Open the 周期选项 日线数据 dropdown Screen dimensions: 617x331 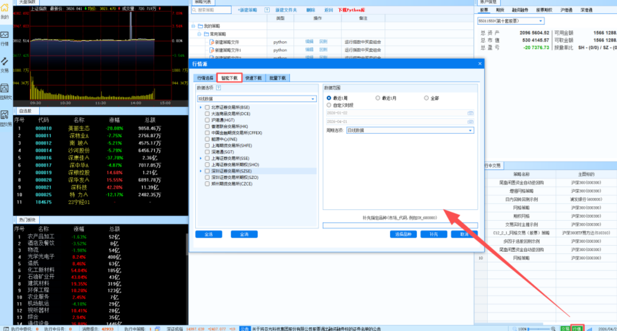click(x=410, y=130)
